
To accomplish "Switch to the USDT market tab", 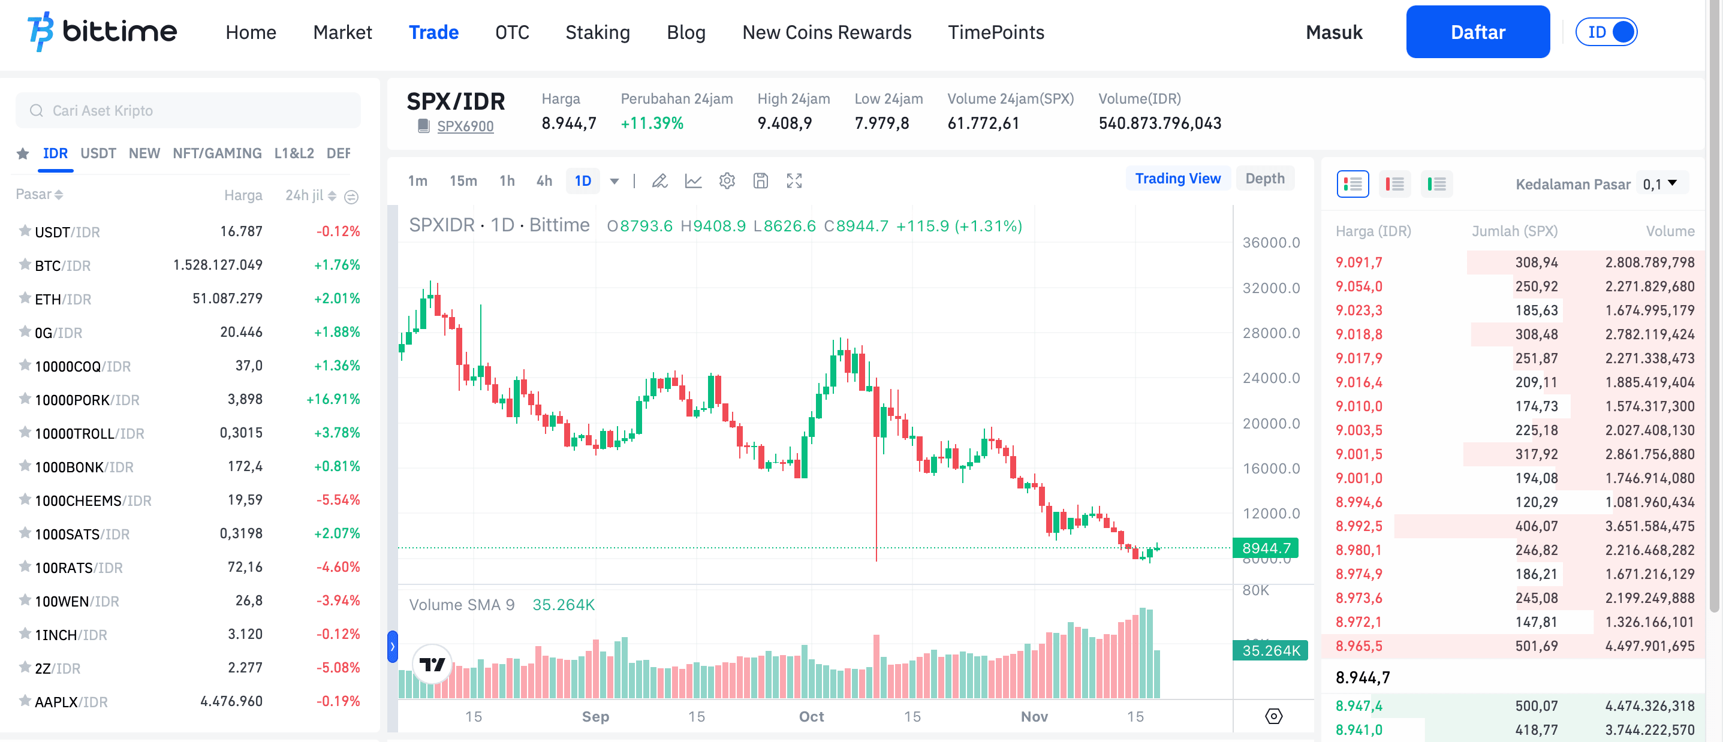I will point(98,153).
